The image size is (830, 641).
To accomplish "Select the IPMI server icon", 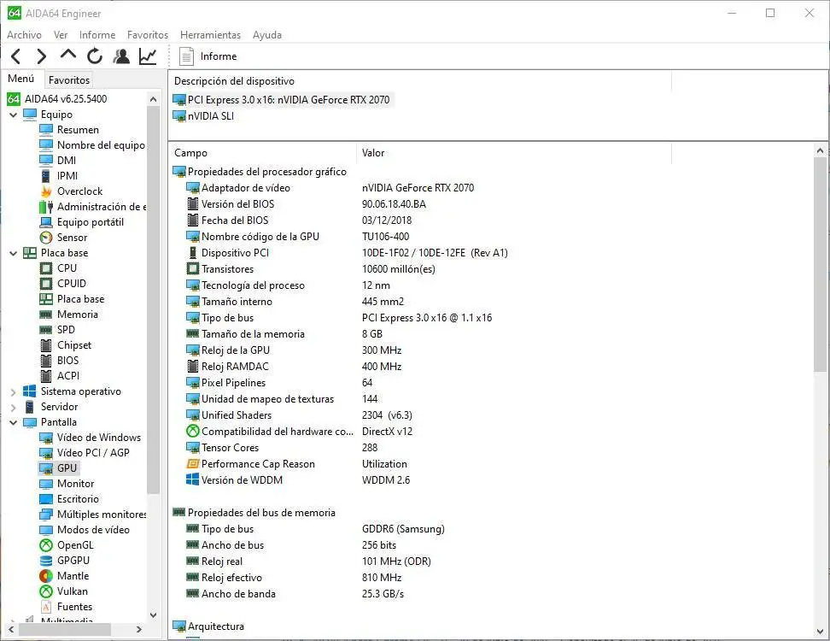I will (46, 176).
